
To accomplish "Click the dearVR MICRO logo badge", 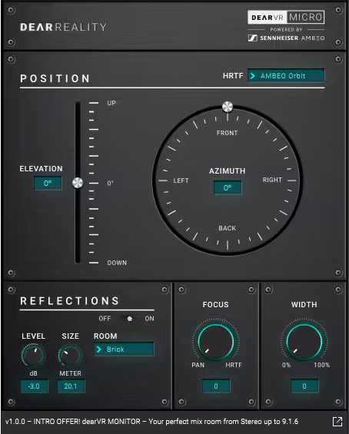I will click(286, 18).
